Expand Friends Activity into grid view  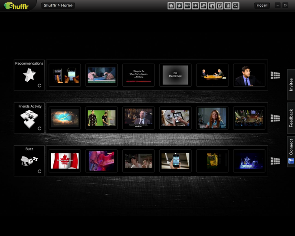[x=275, y=118]
